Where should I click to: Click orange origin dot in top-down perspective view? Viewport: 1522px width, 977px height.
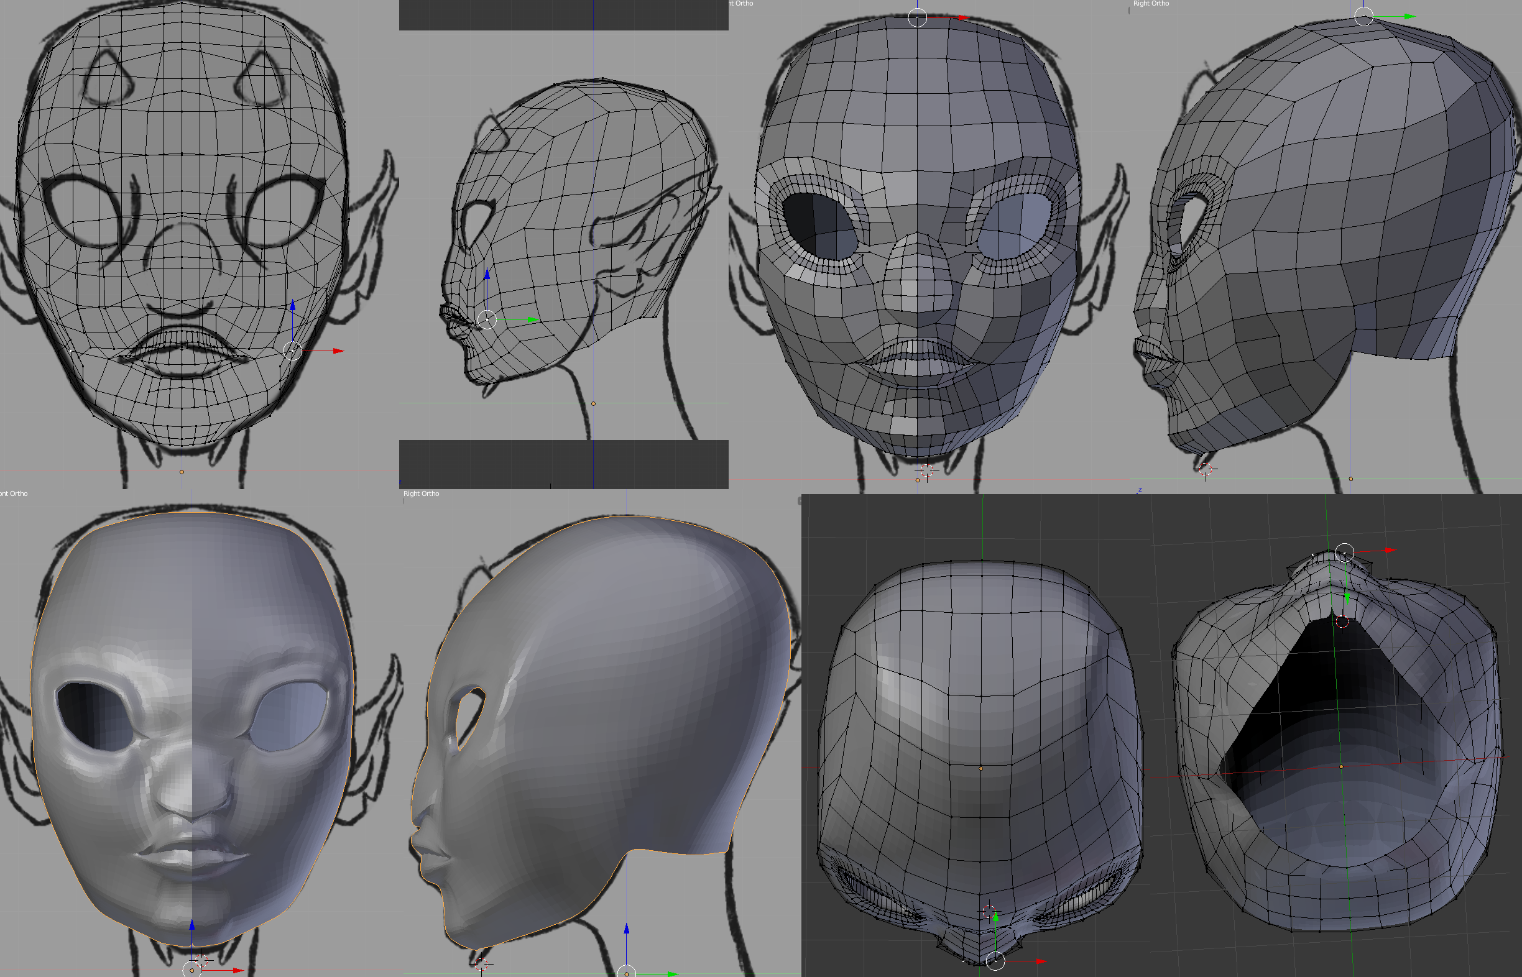coord(981,768)
